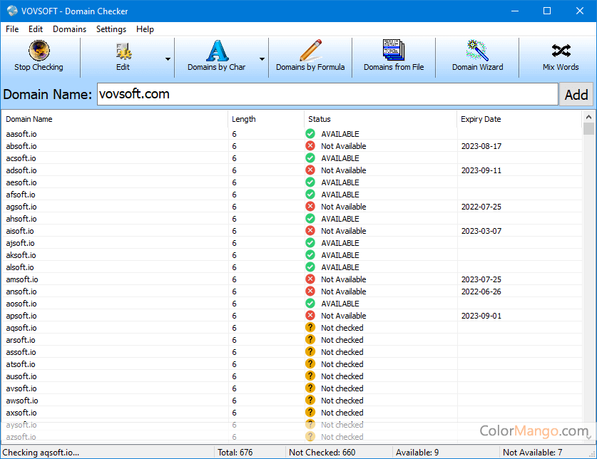The height and width of the screenshot is (459, 597).
Task: Click Not Available: 7 in status bar
Action: click(x=532, y=452)
